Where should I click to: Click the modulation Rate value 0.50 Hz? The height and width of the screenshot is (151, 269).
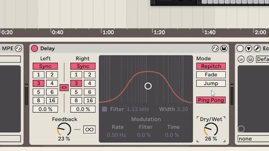(x=116, y=135)
